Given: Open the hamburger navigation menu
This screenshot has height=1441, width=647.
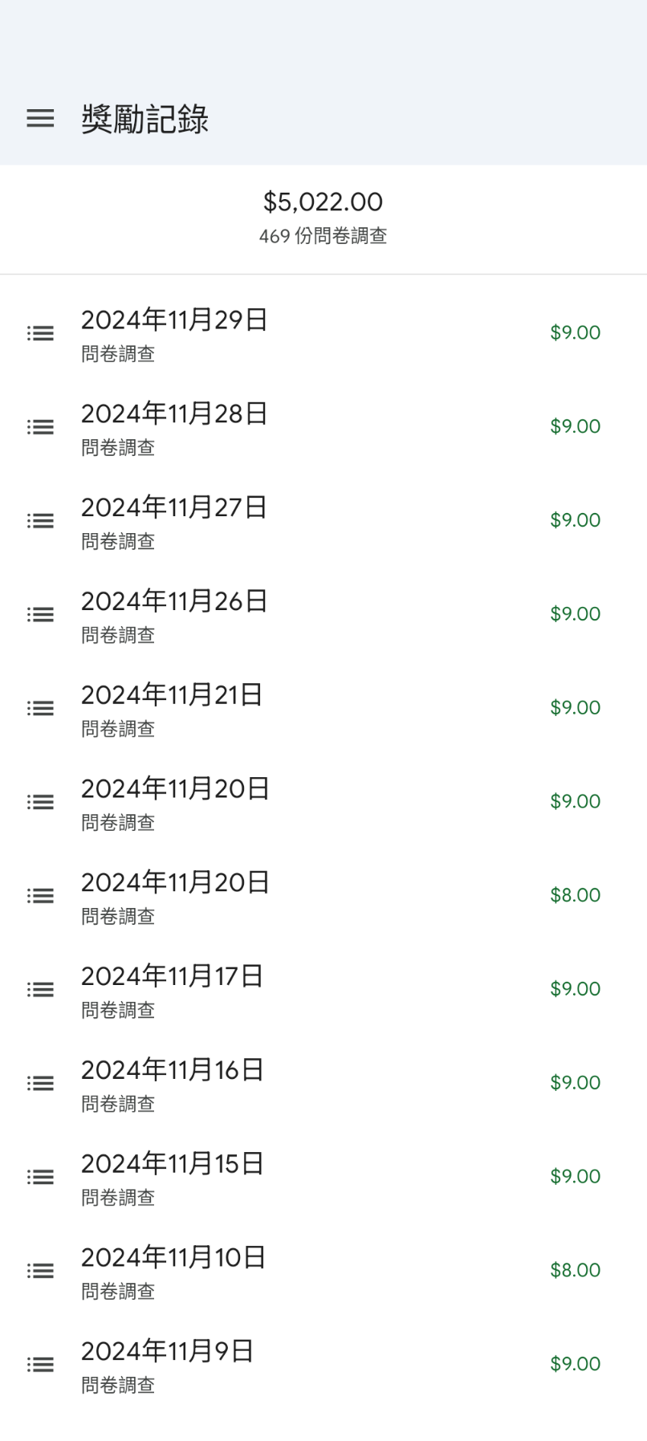Looking at the screenshot, I should 40,119.
